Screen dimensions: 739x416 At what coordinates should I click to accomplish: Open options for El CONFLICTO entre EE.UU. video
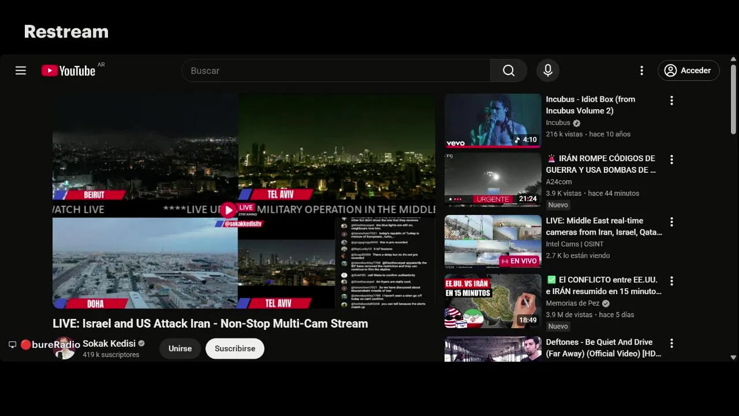click(671, 281)
